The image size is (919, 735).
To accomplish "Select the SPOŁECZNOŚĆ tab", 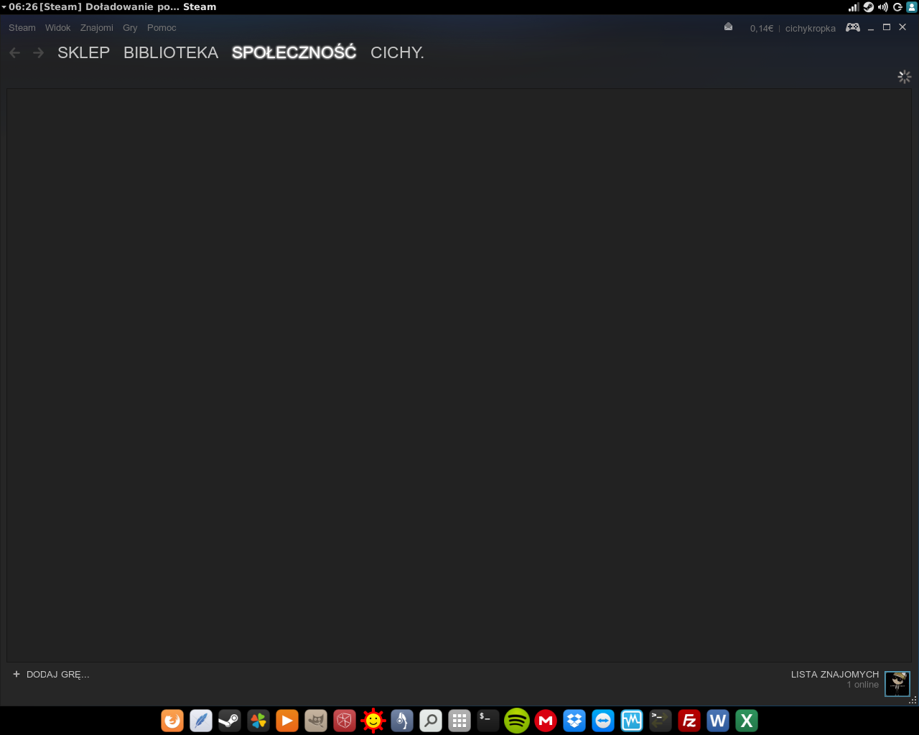I will click(294, 52).
